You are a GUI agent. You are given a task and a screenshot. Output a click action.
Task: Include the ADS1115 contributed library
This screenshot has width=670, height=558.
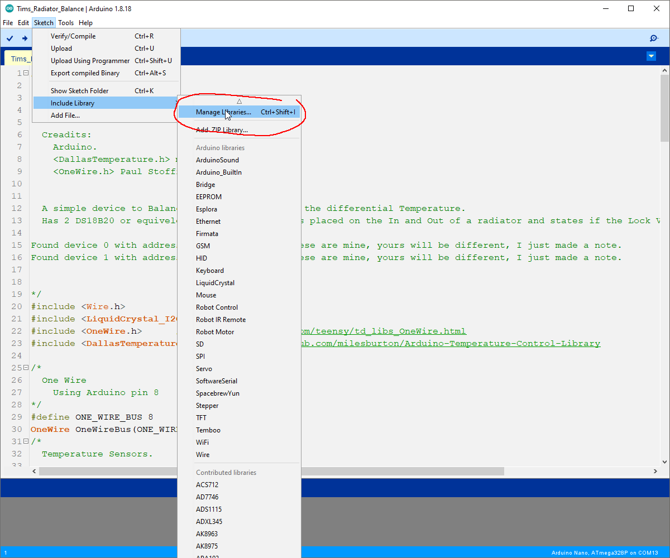[x=239, y=509]
